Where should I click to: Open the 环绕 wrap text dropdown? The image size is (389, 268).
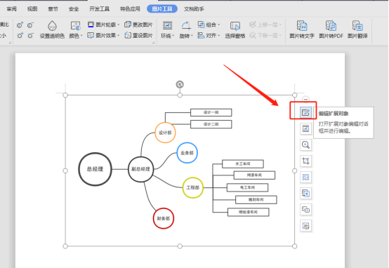[167, 29]
